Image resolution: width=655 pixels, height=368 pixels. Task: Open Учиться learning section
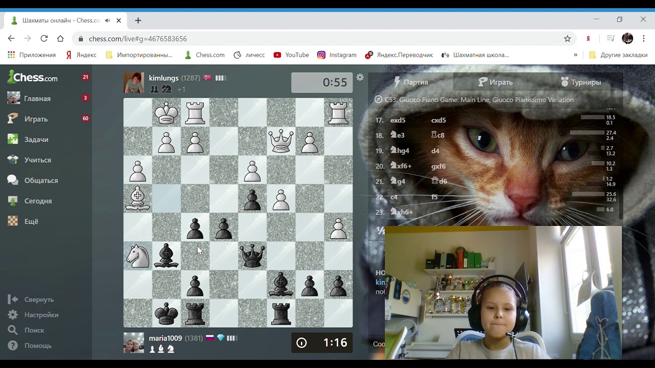point(37,160)
